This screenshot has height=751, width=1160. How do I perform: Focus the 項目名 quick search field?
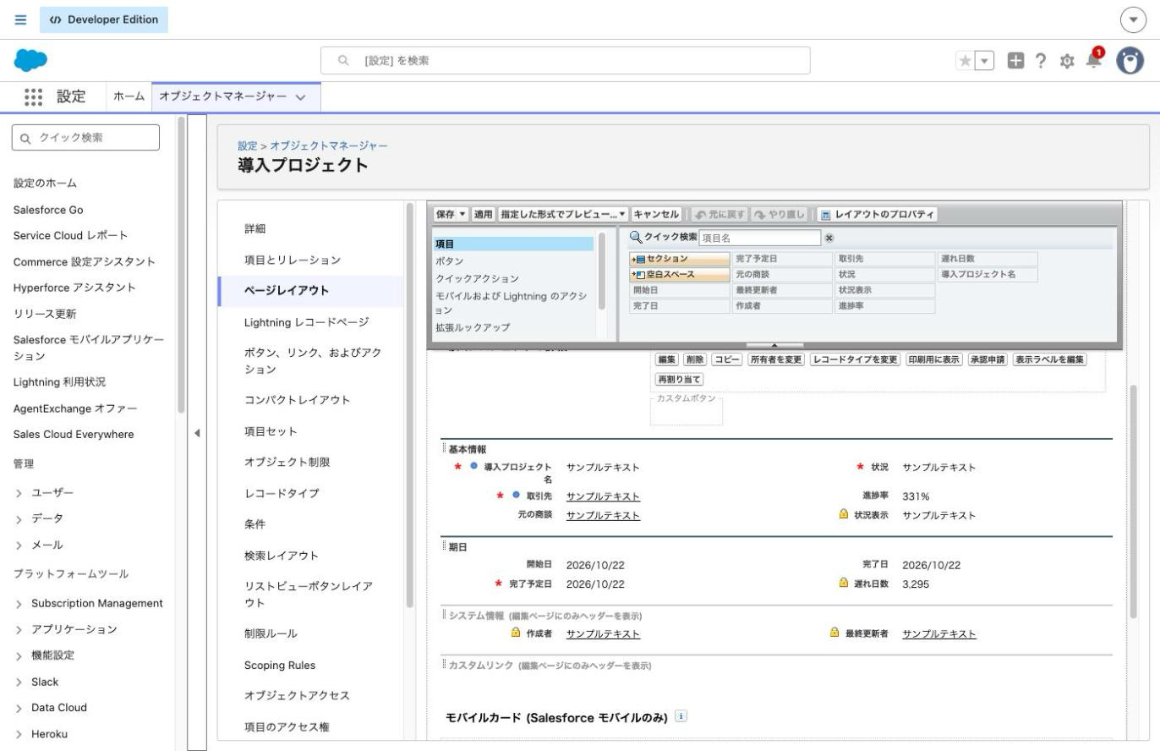pyautogui.click(x=759, y=238)
